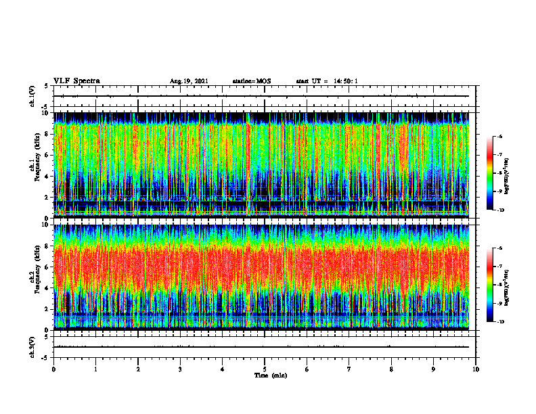Click the "VLF Spectra" plot title
The height and width of the screenshot is (414, 536).
click(x=77, y=81)
